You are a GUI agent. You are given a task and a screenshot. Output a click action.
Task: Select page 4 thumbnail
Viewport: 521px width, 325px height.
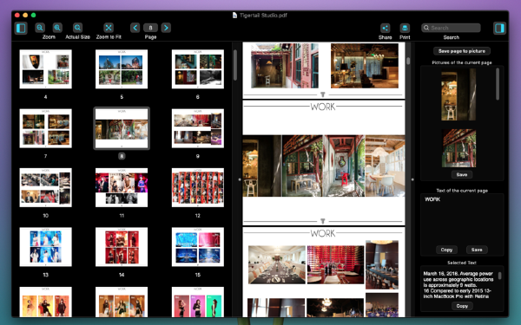[45, 69]
